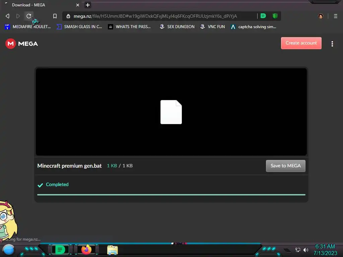Open the browser hamburger menu
Image resolution: width=343 pixels, height=257 pixels.
tap(335, 16)
